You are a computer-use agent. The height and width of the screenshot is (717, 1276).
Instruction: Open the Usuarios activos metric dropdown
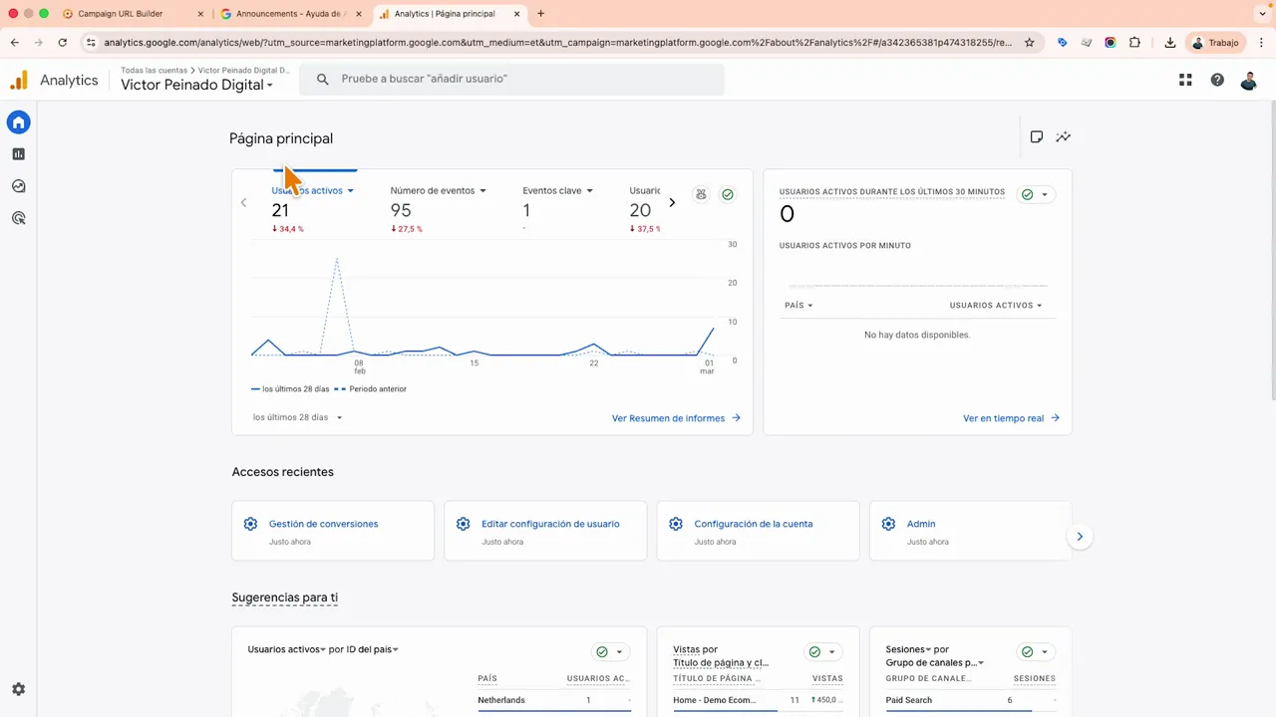312,190
